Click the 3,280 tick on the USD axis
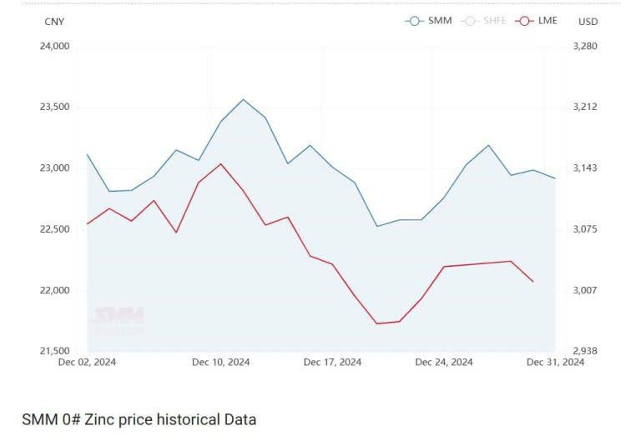The image size is (641, 436). pos(587,46)
